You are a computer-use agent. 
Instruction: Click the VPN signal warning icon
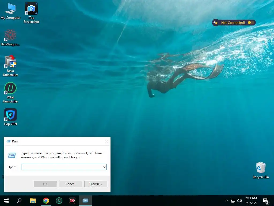(215, 23)
